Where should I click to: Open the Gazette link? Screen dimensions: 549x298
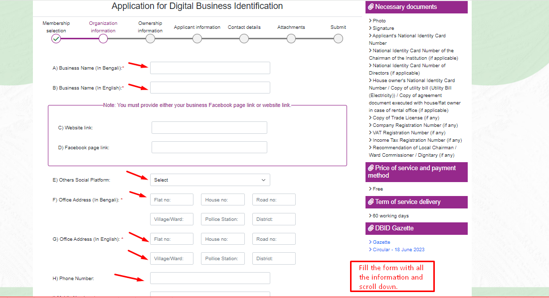pyautogui.click(x=381, y=242)
